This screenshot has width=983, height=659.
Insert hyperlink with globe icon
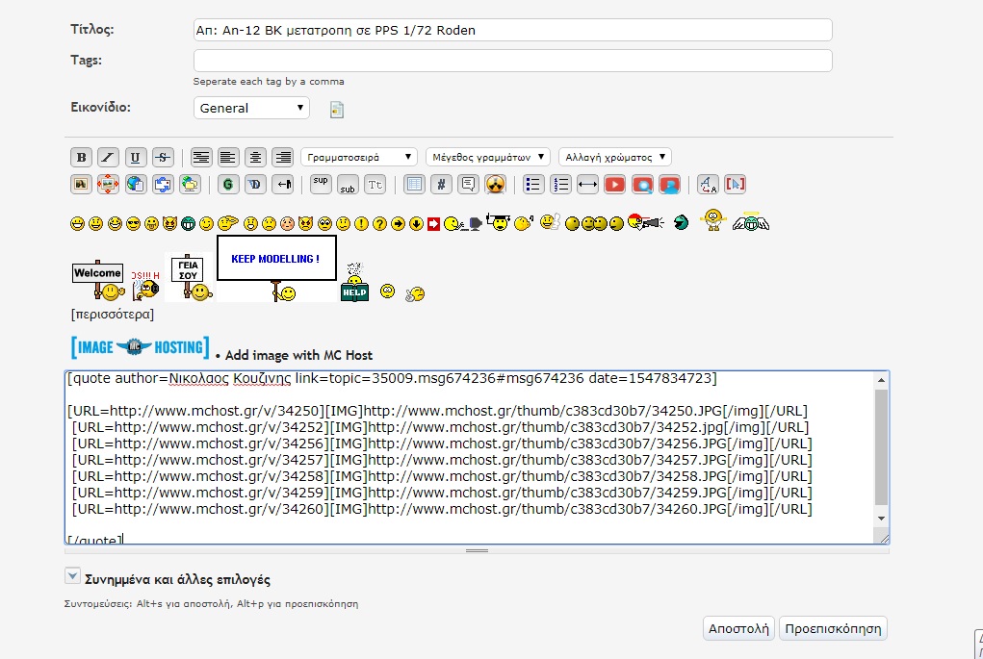136,184
